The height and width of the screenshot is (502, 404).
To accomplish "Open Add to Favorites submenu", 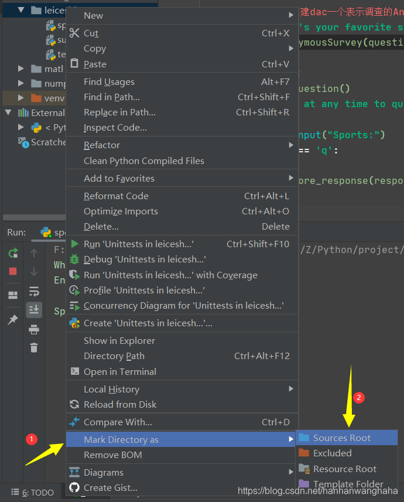I will pos(182,178).
